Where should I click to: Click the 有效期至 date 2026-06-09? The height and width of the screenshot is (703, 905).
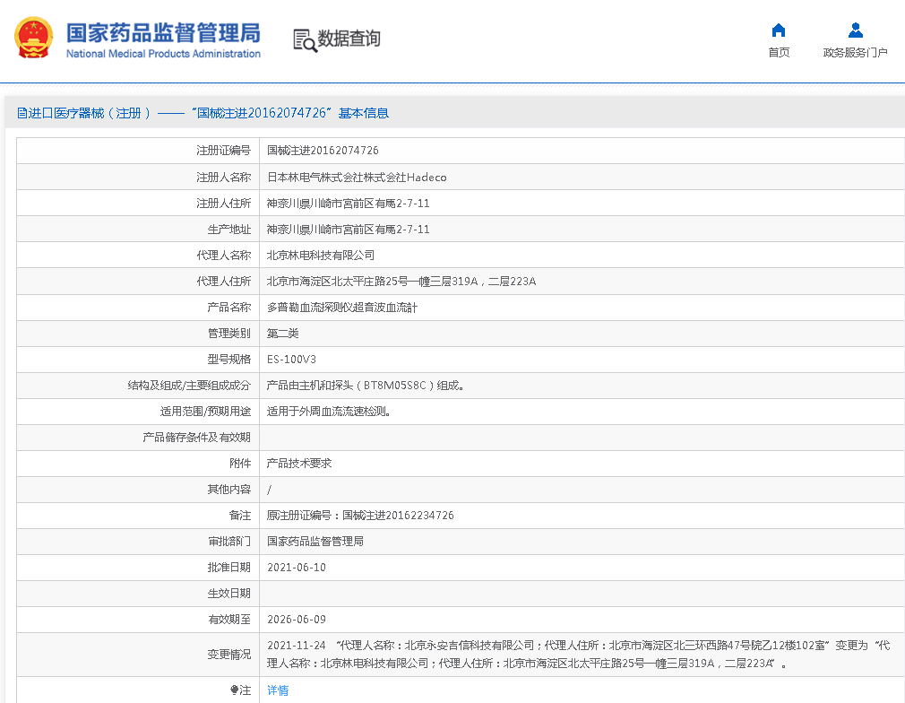pyautogui.click(x=297, y=620)
